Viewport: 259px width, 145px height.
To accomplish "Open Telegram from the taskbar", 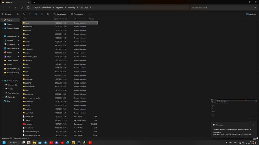I will click(x=45, y=143).
